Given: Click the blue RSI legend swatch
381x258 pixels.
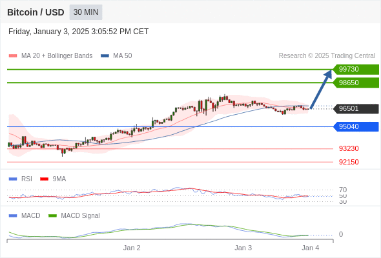Looking at the screenshot, I should pos(13,179).
